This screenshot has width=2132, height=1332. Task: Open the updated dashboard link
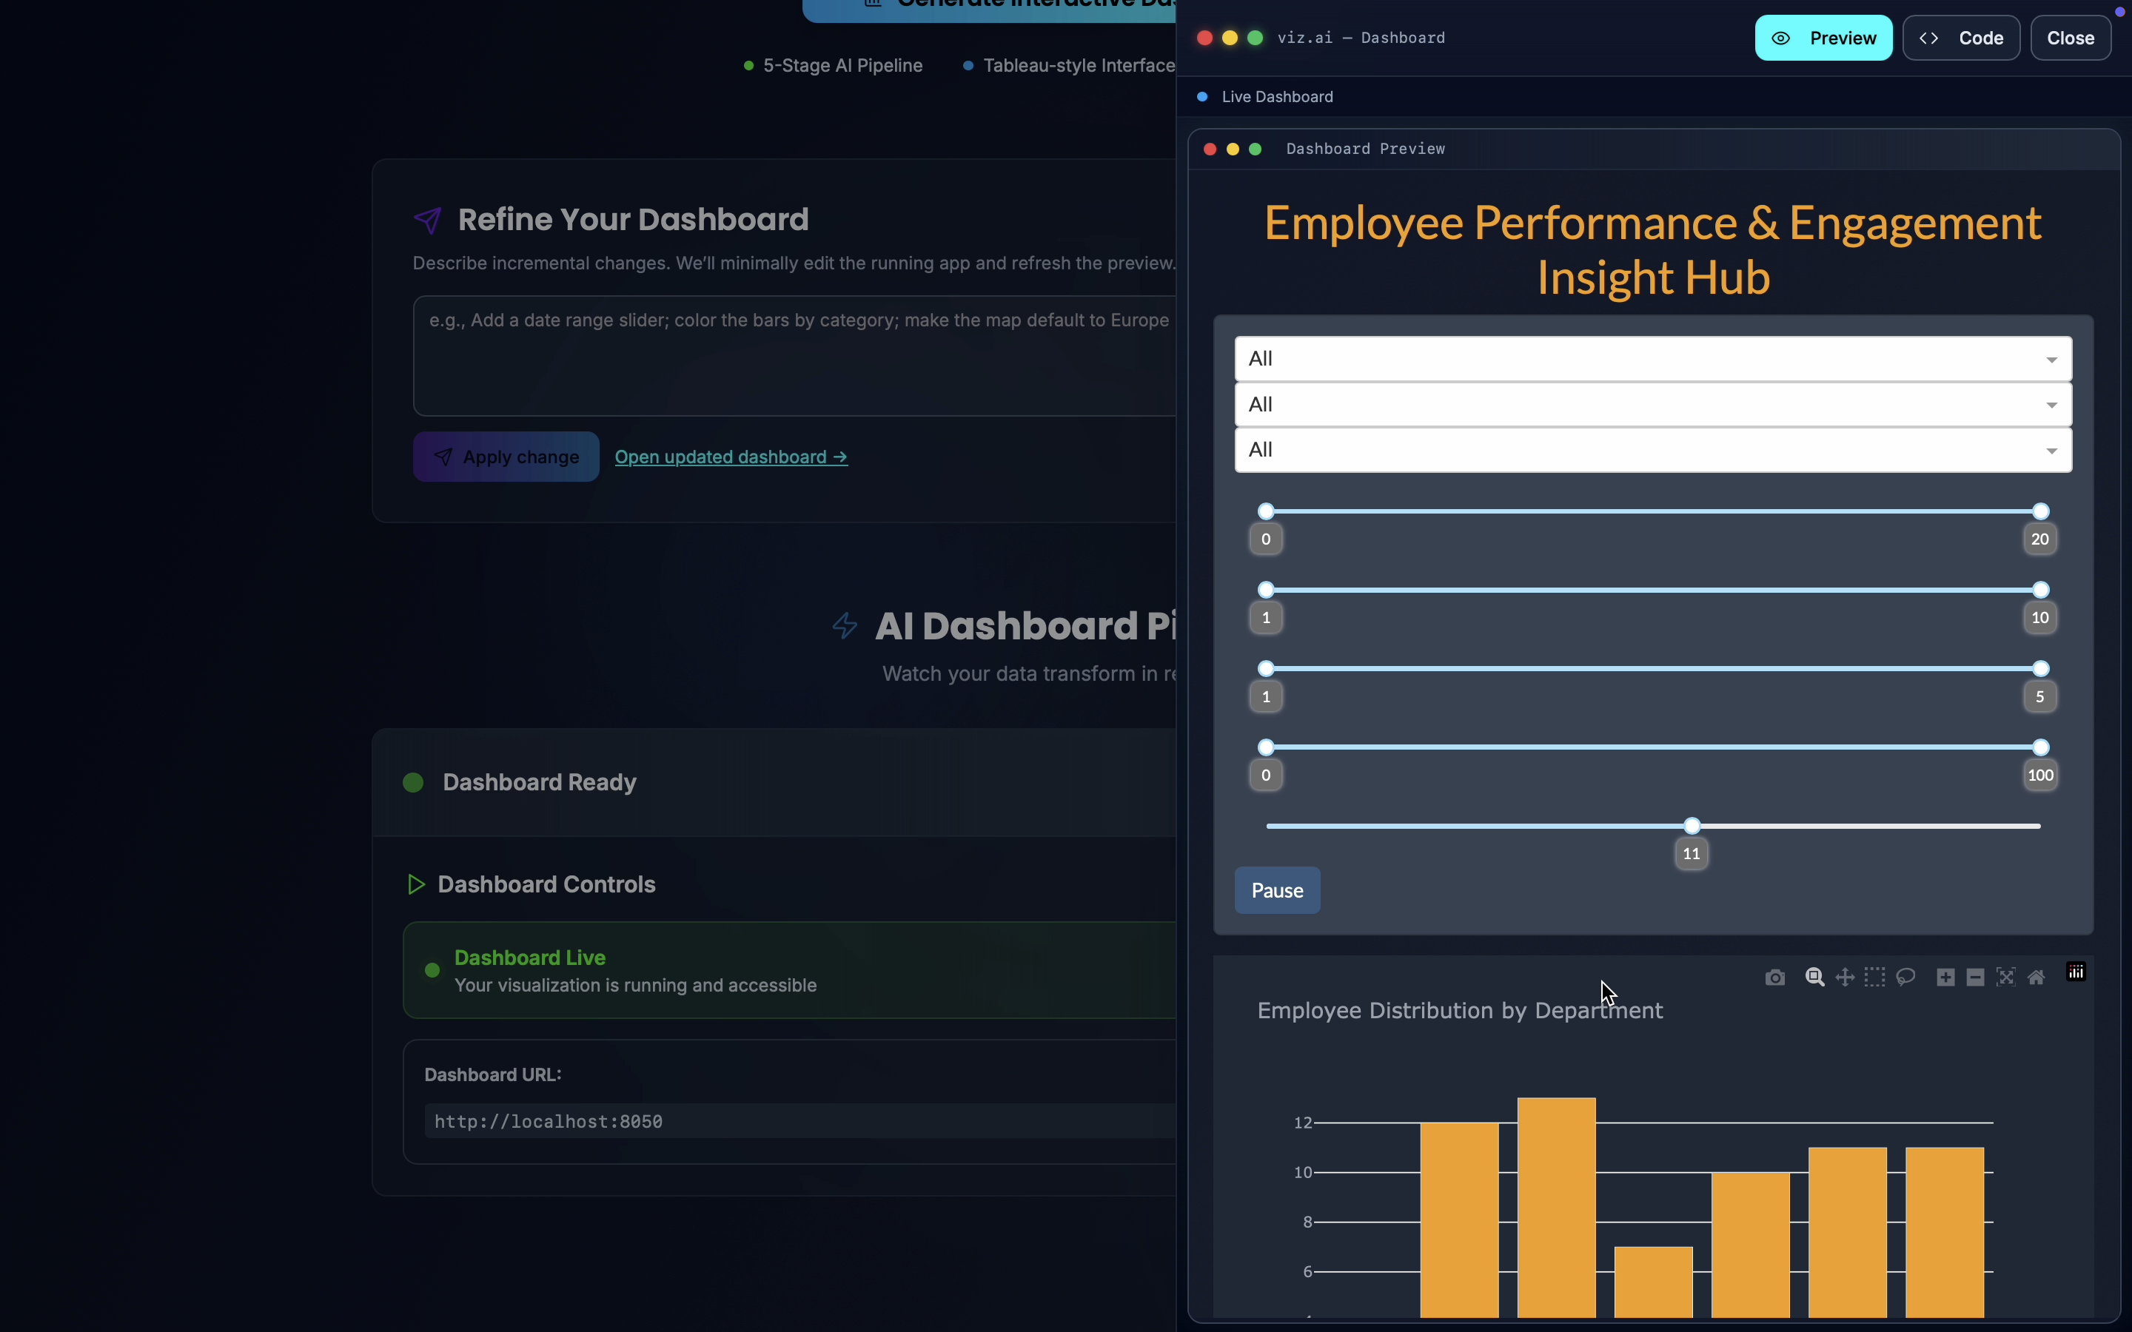click(731, 457)
